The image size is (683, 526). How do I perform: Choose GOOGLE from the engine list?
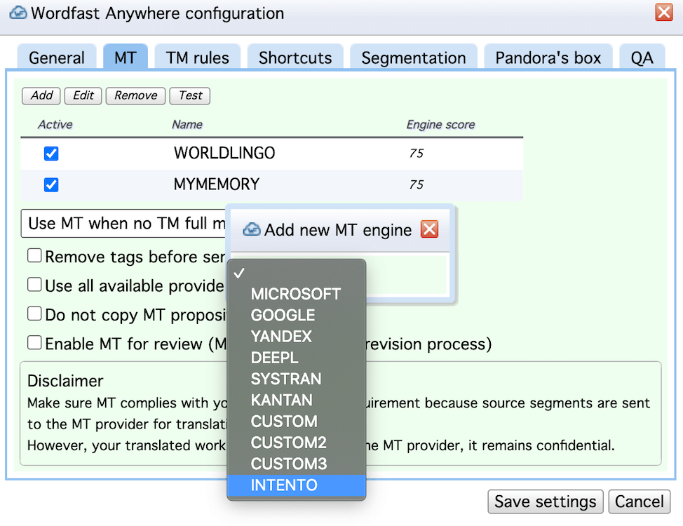pyautogui.click(x=296, y=315)
